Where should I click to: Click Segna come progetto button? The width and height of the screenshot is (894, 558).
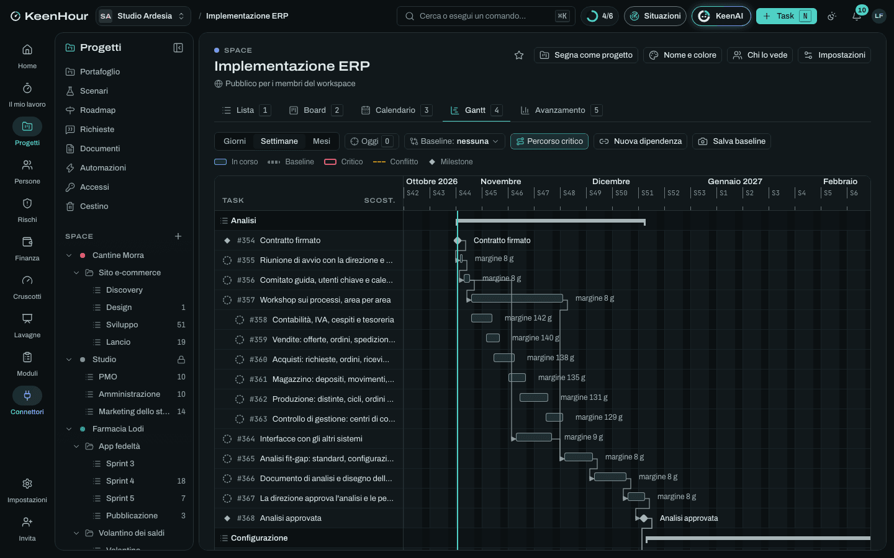pos(586,55)
